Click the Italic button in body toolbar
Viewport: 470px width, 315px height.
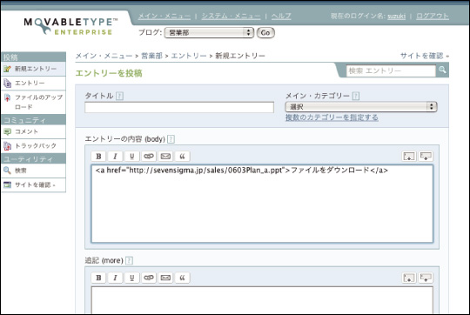[x=115, y=156]
